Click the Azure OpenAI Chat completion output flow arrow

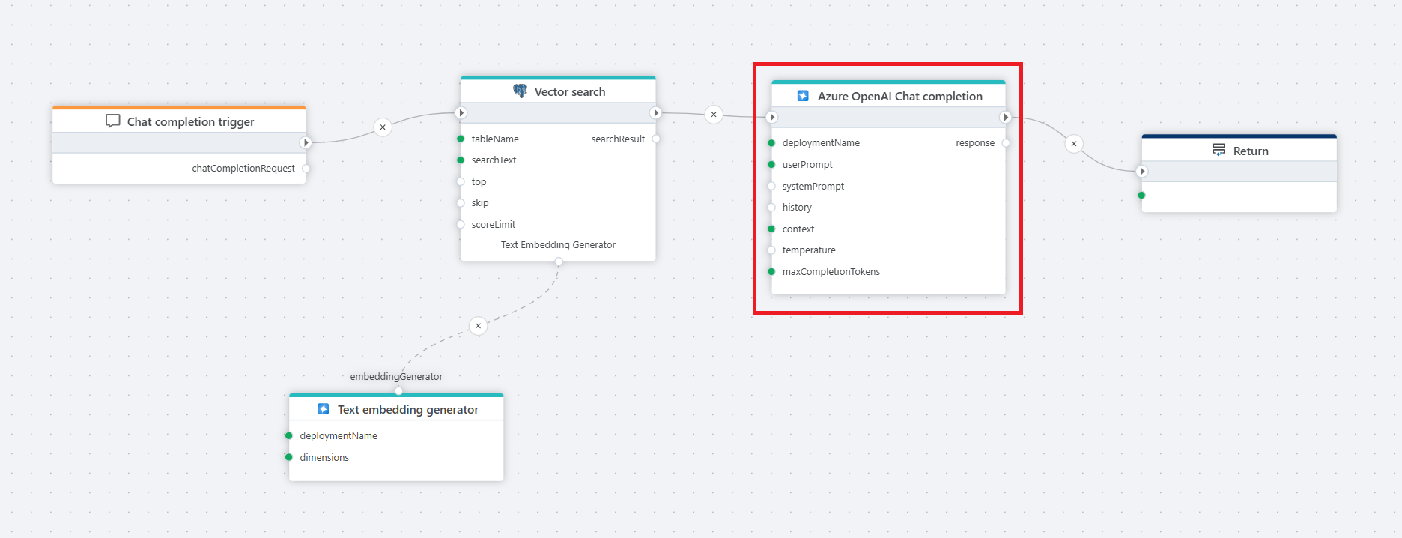[1006, 117]
